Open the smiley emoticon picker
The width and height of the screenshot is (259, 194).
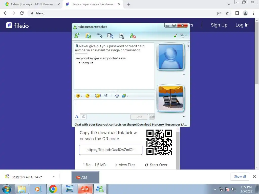[x=78, y=96]
